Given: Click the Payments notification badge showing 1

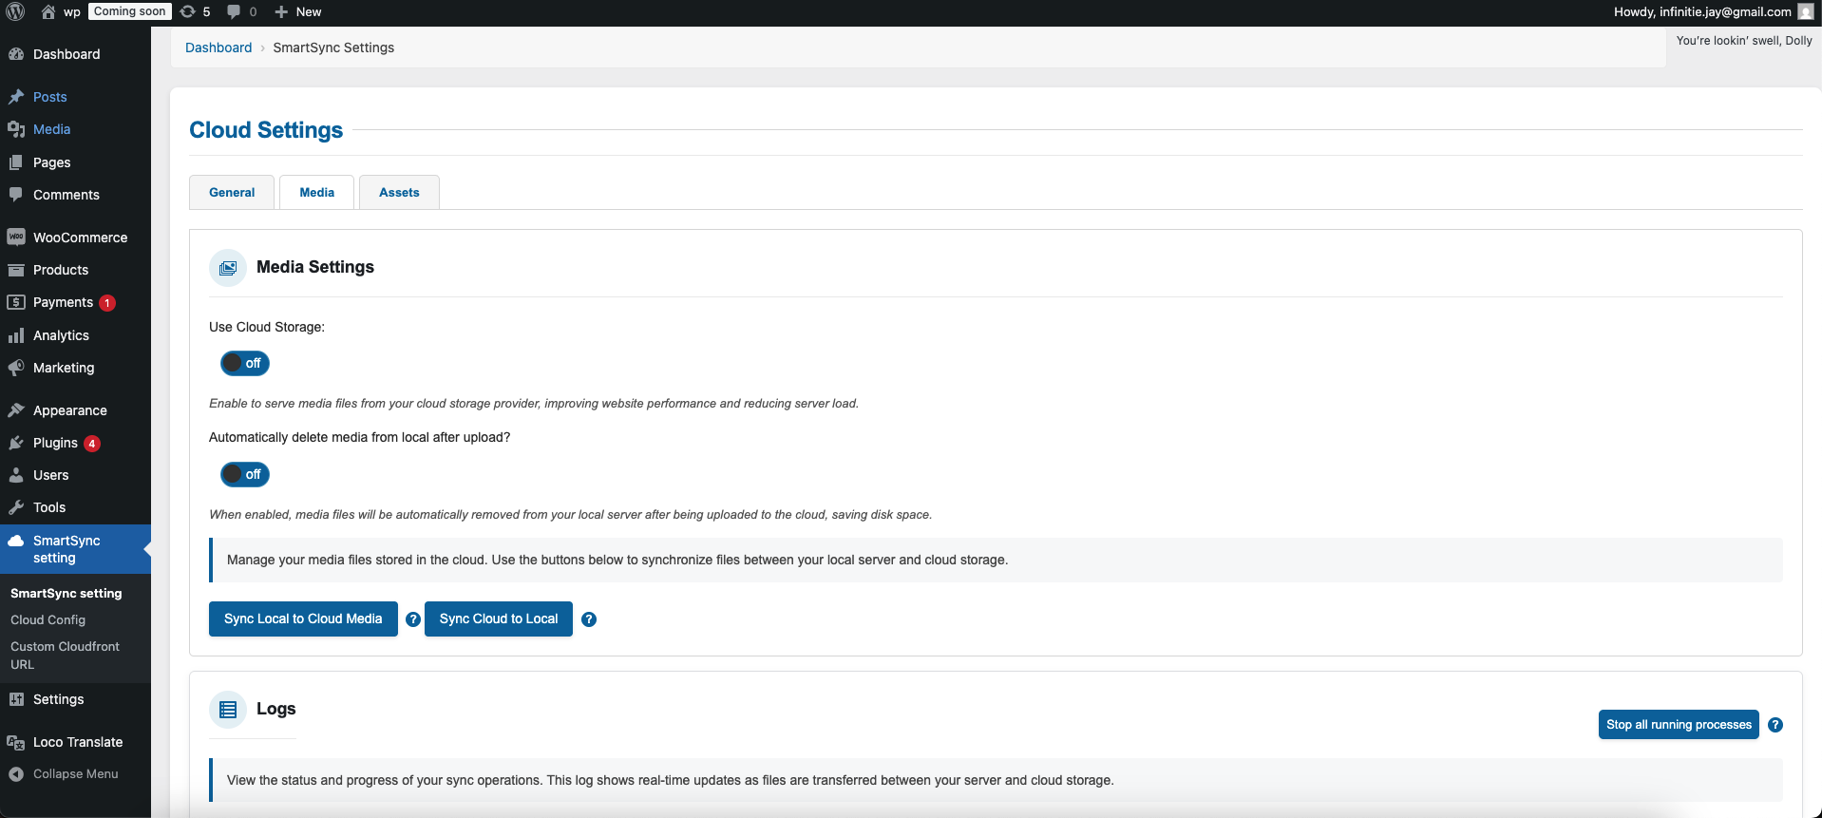Looking at the screenshot, I should (x=107, y=303).
